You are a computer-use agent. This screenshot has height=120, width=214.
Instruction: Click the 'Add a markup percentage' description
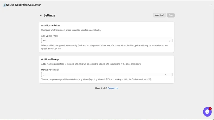pyautogui.click(x=91, y=64)
